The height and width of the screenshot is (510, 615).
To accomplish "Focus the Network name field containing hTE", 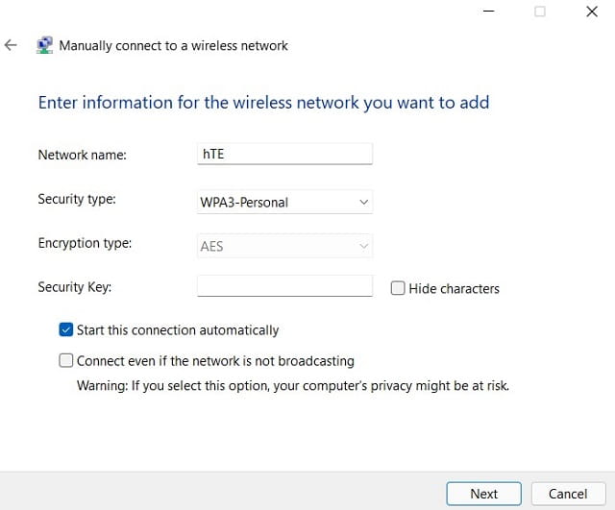I will tap(284, 154).
